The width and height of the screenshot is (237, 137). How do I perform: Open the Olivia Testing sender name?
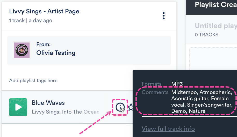tap(56, 53)
